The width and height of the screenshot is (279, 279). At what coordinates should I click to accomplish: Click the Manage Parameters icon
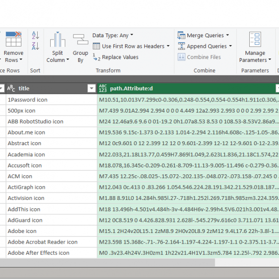coord(255,40)
